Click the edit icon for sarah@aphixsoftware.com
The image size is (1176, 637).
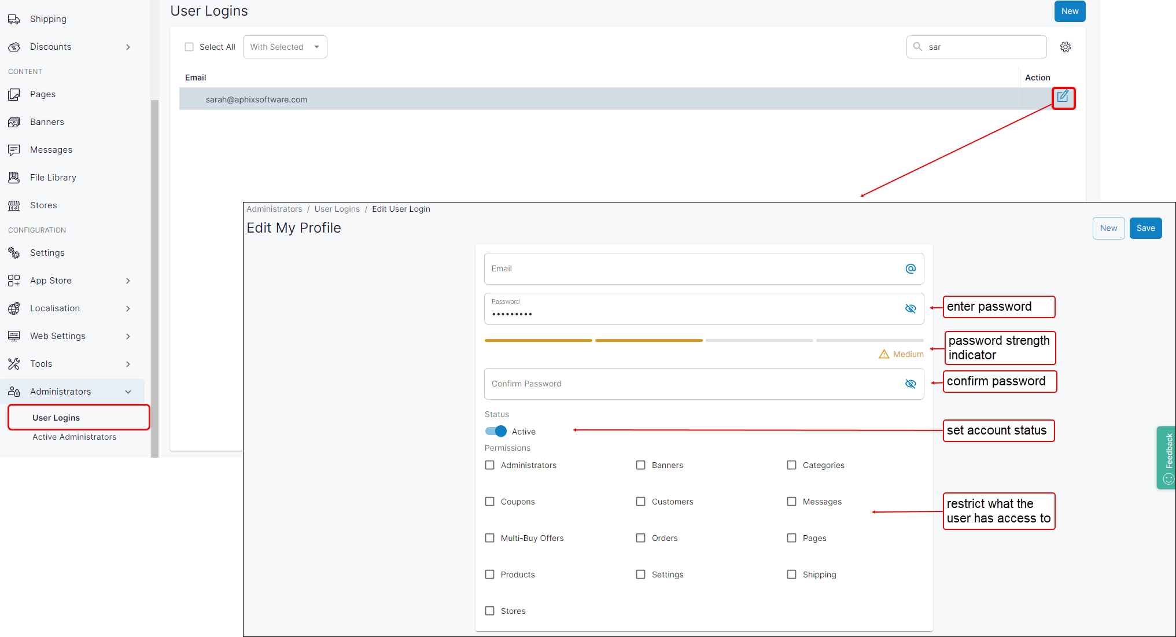tap(1063, 98)
